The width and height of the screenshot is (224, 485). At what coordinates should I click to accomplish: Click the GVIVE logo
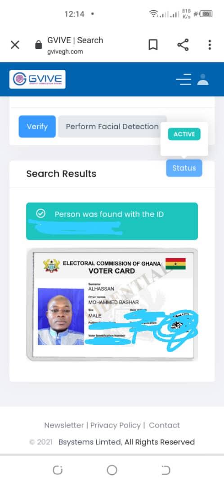click(x=37, y=79)
